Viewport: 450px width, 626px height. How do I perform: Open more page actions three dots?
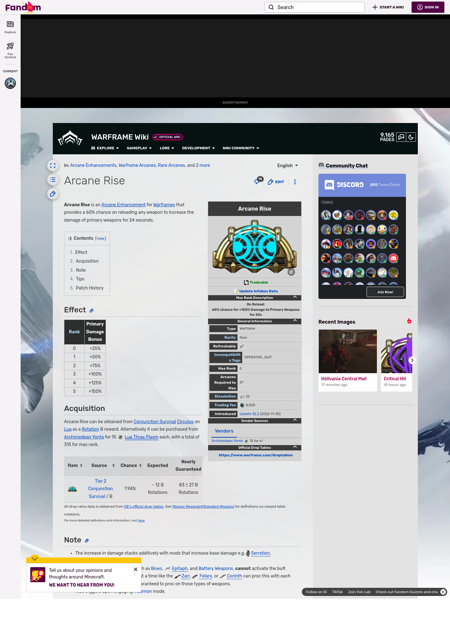click(295, 182)
